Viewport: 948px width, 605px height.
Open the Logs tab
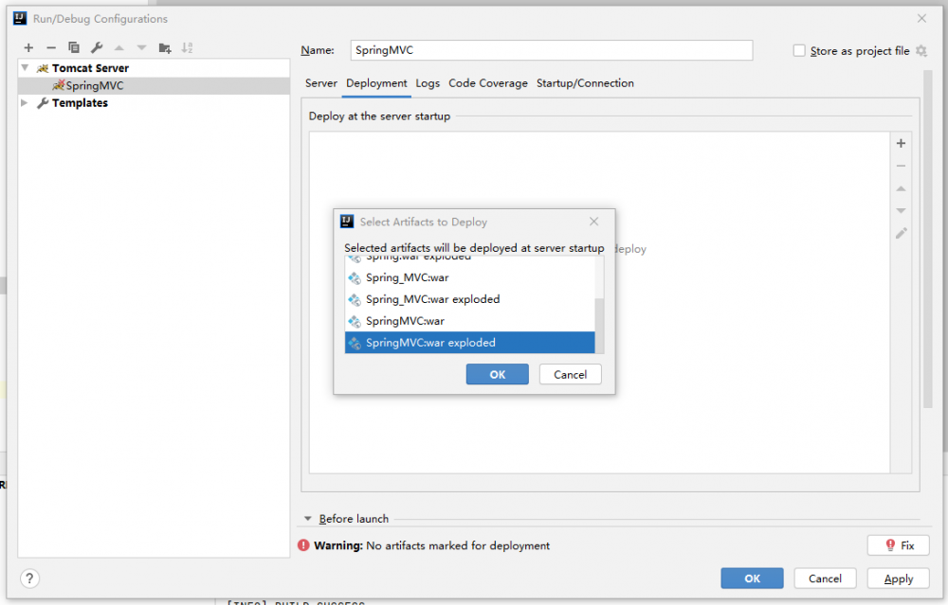(428, 83)
